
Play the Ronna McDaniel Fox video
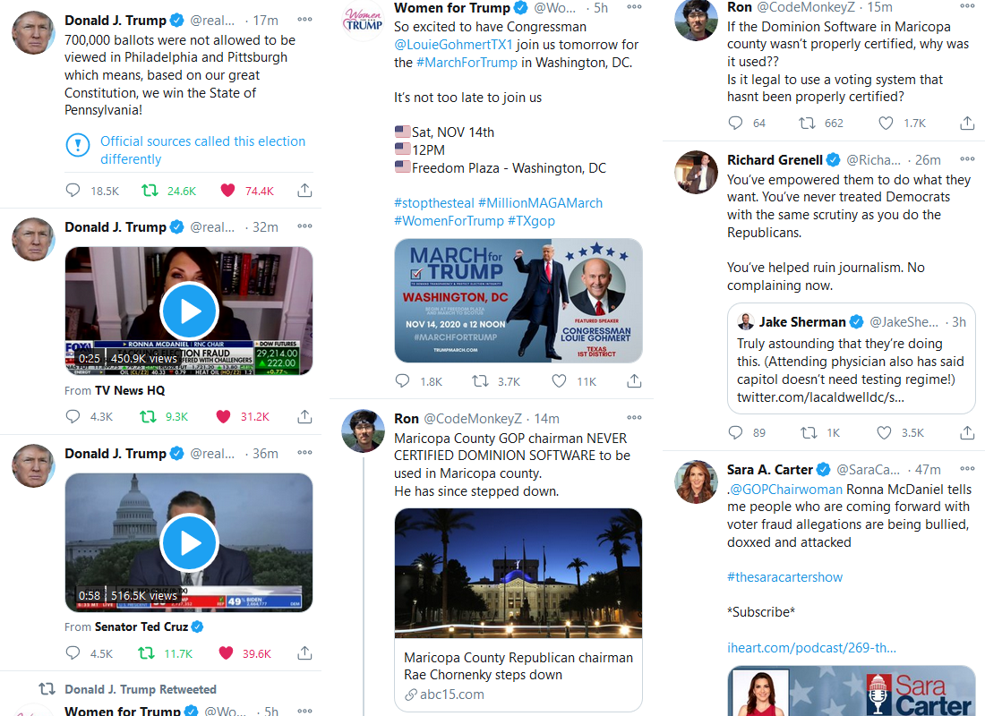[189, 311]
